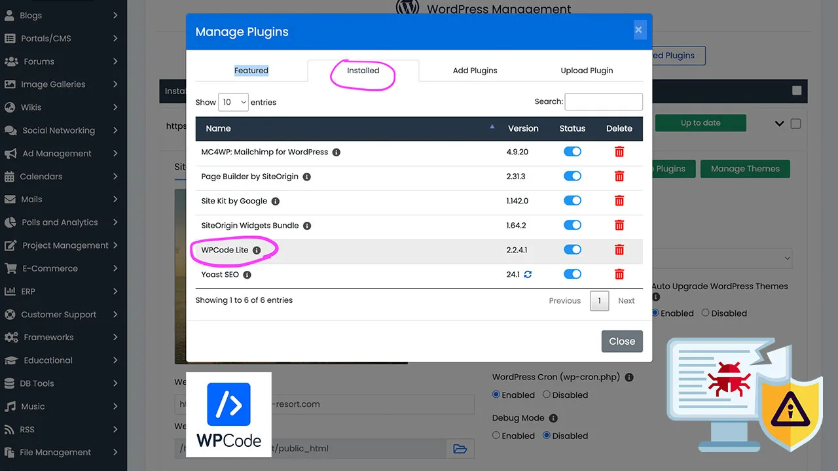Click the folder browse icon beside public_html path
The image size is (838, 471).
(460, 449)
